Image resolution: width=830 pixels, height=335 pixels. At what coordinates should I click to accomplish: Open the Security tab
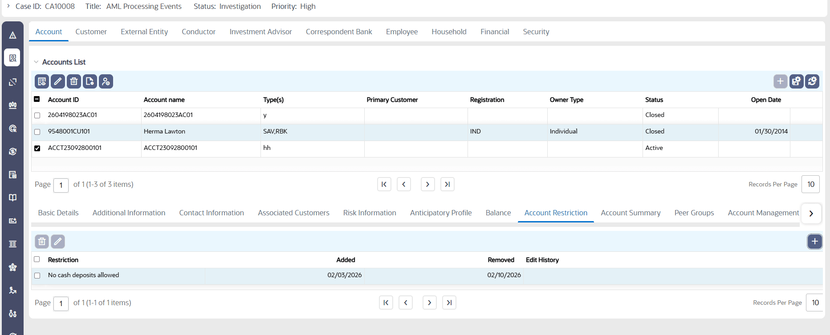pyautogui.click(x=536, y=32)
